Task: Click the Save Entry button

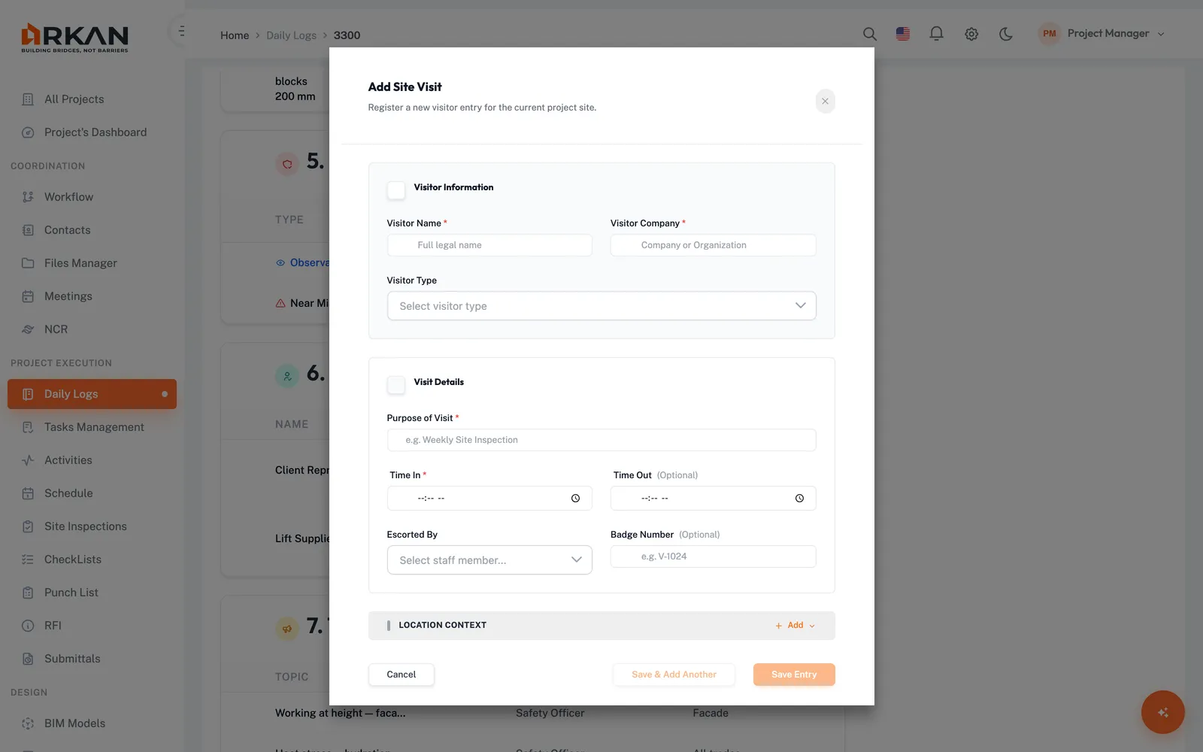Action: coord(794,675)
